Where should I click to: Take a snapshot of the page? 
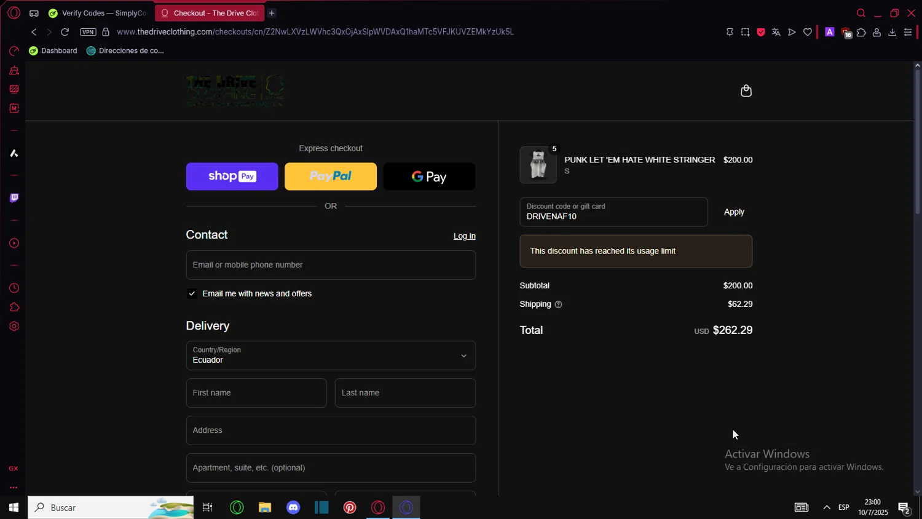pos(745,32)
